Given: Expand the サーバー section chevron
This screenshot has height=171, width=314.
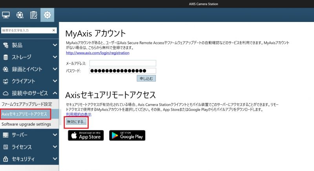Looking at the screenshot, I should click(55, 135).
